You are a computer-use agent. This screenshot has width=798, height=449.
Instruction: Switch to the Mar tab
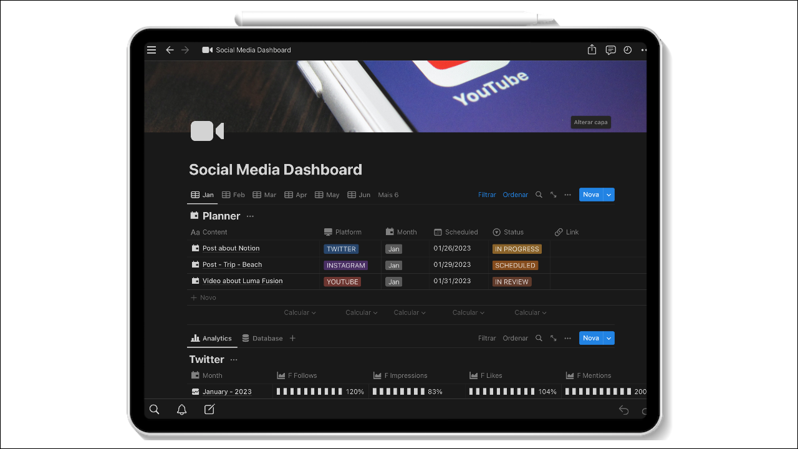click(264, 195)
